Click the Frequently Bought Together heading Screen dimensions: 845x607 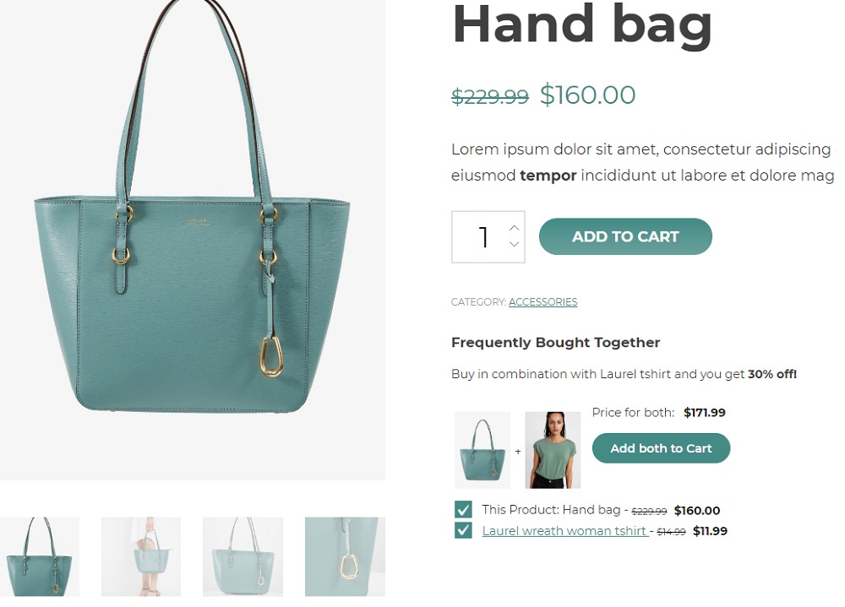click(x=556, y=343)
